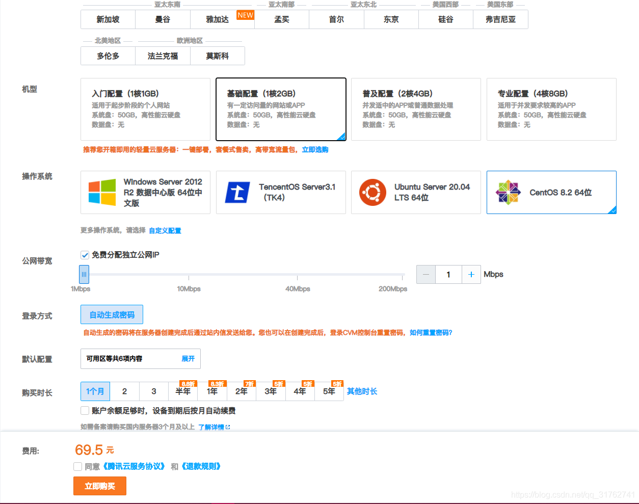The height and width of the screenshot is (504, 639).
Task: Select 1年 purchase duration
Action: tap(212, 391)
